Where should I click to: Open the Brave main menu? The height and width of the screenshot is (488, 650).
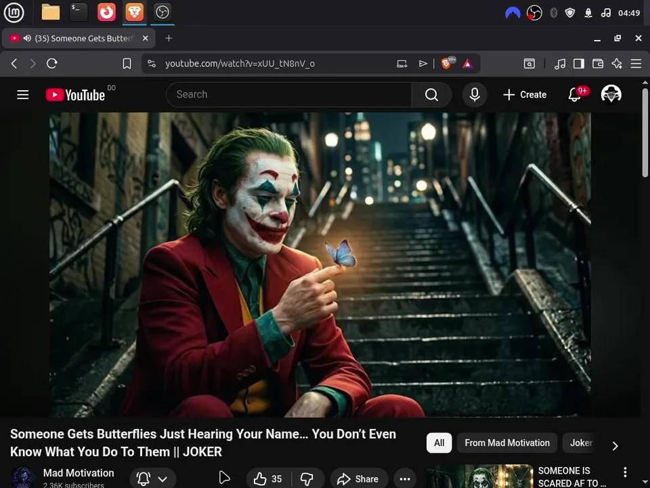coord(636,64)
